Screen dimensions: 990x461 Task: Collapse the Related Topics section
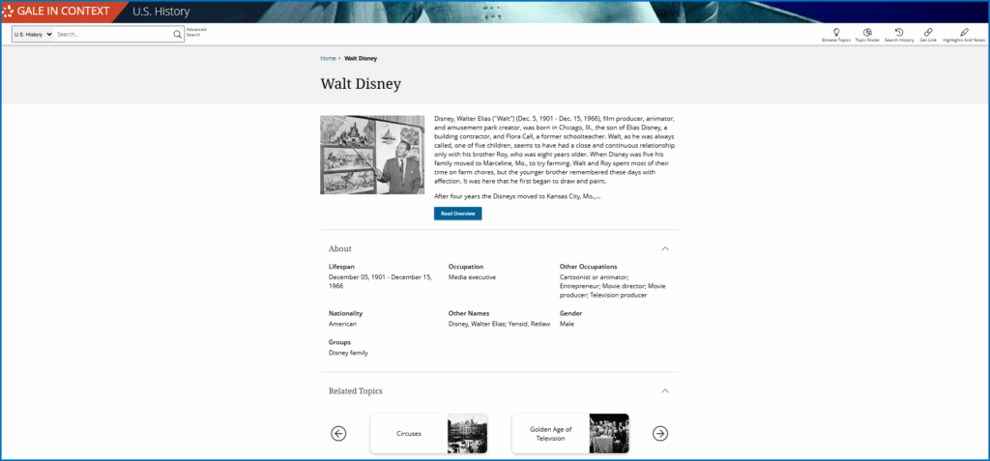click(665, 391)
